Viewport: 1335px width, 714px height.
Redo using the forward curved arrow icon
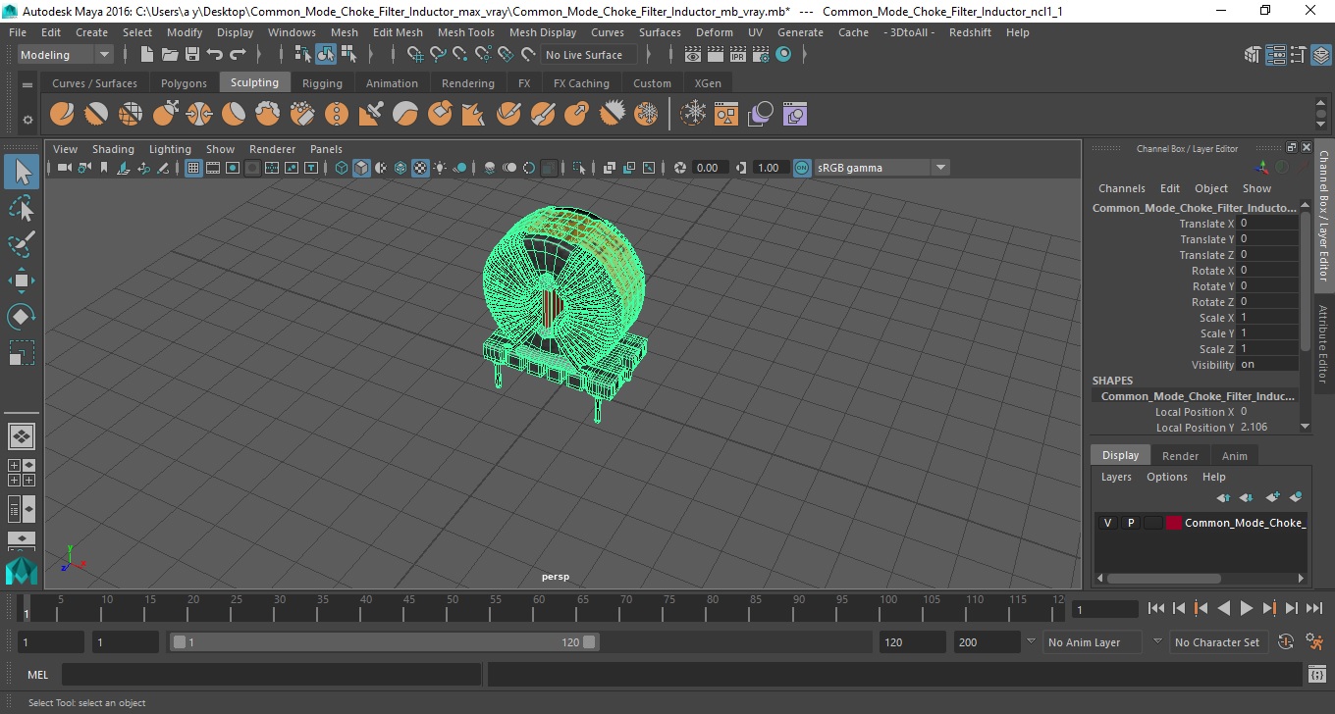click(x=238, y=55)
